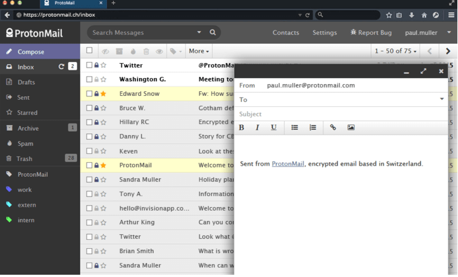Image resolution: width=458 pixels, height=277 pixels.
Task: Open the Settings page
Action: coord(324,32)
